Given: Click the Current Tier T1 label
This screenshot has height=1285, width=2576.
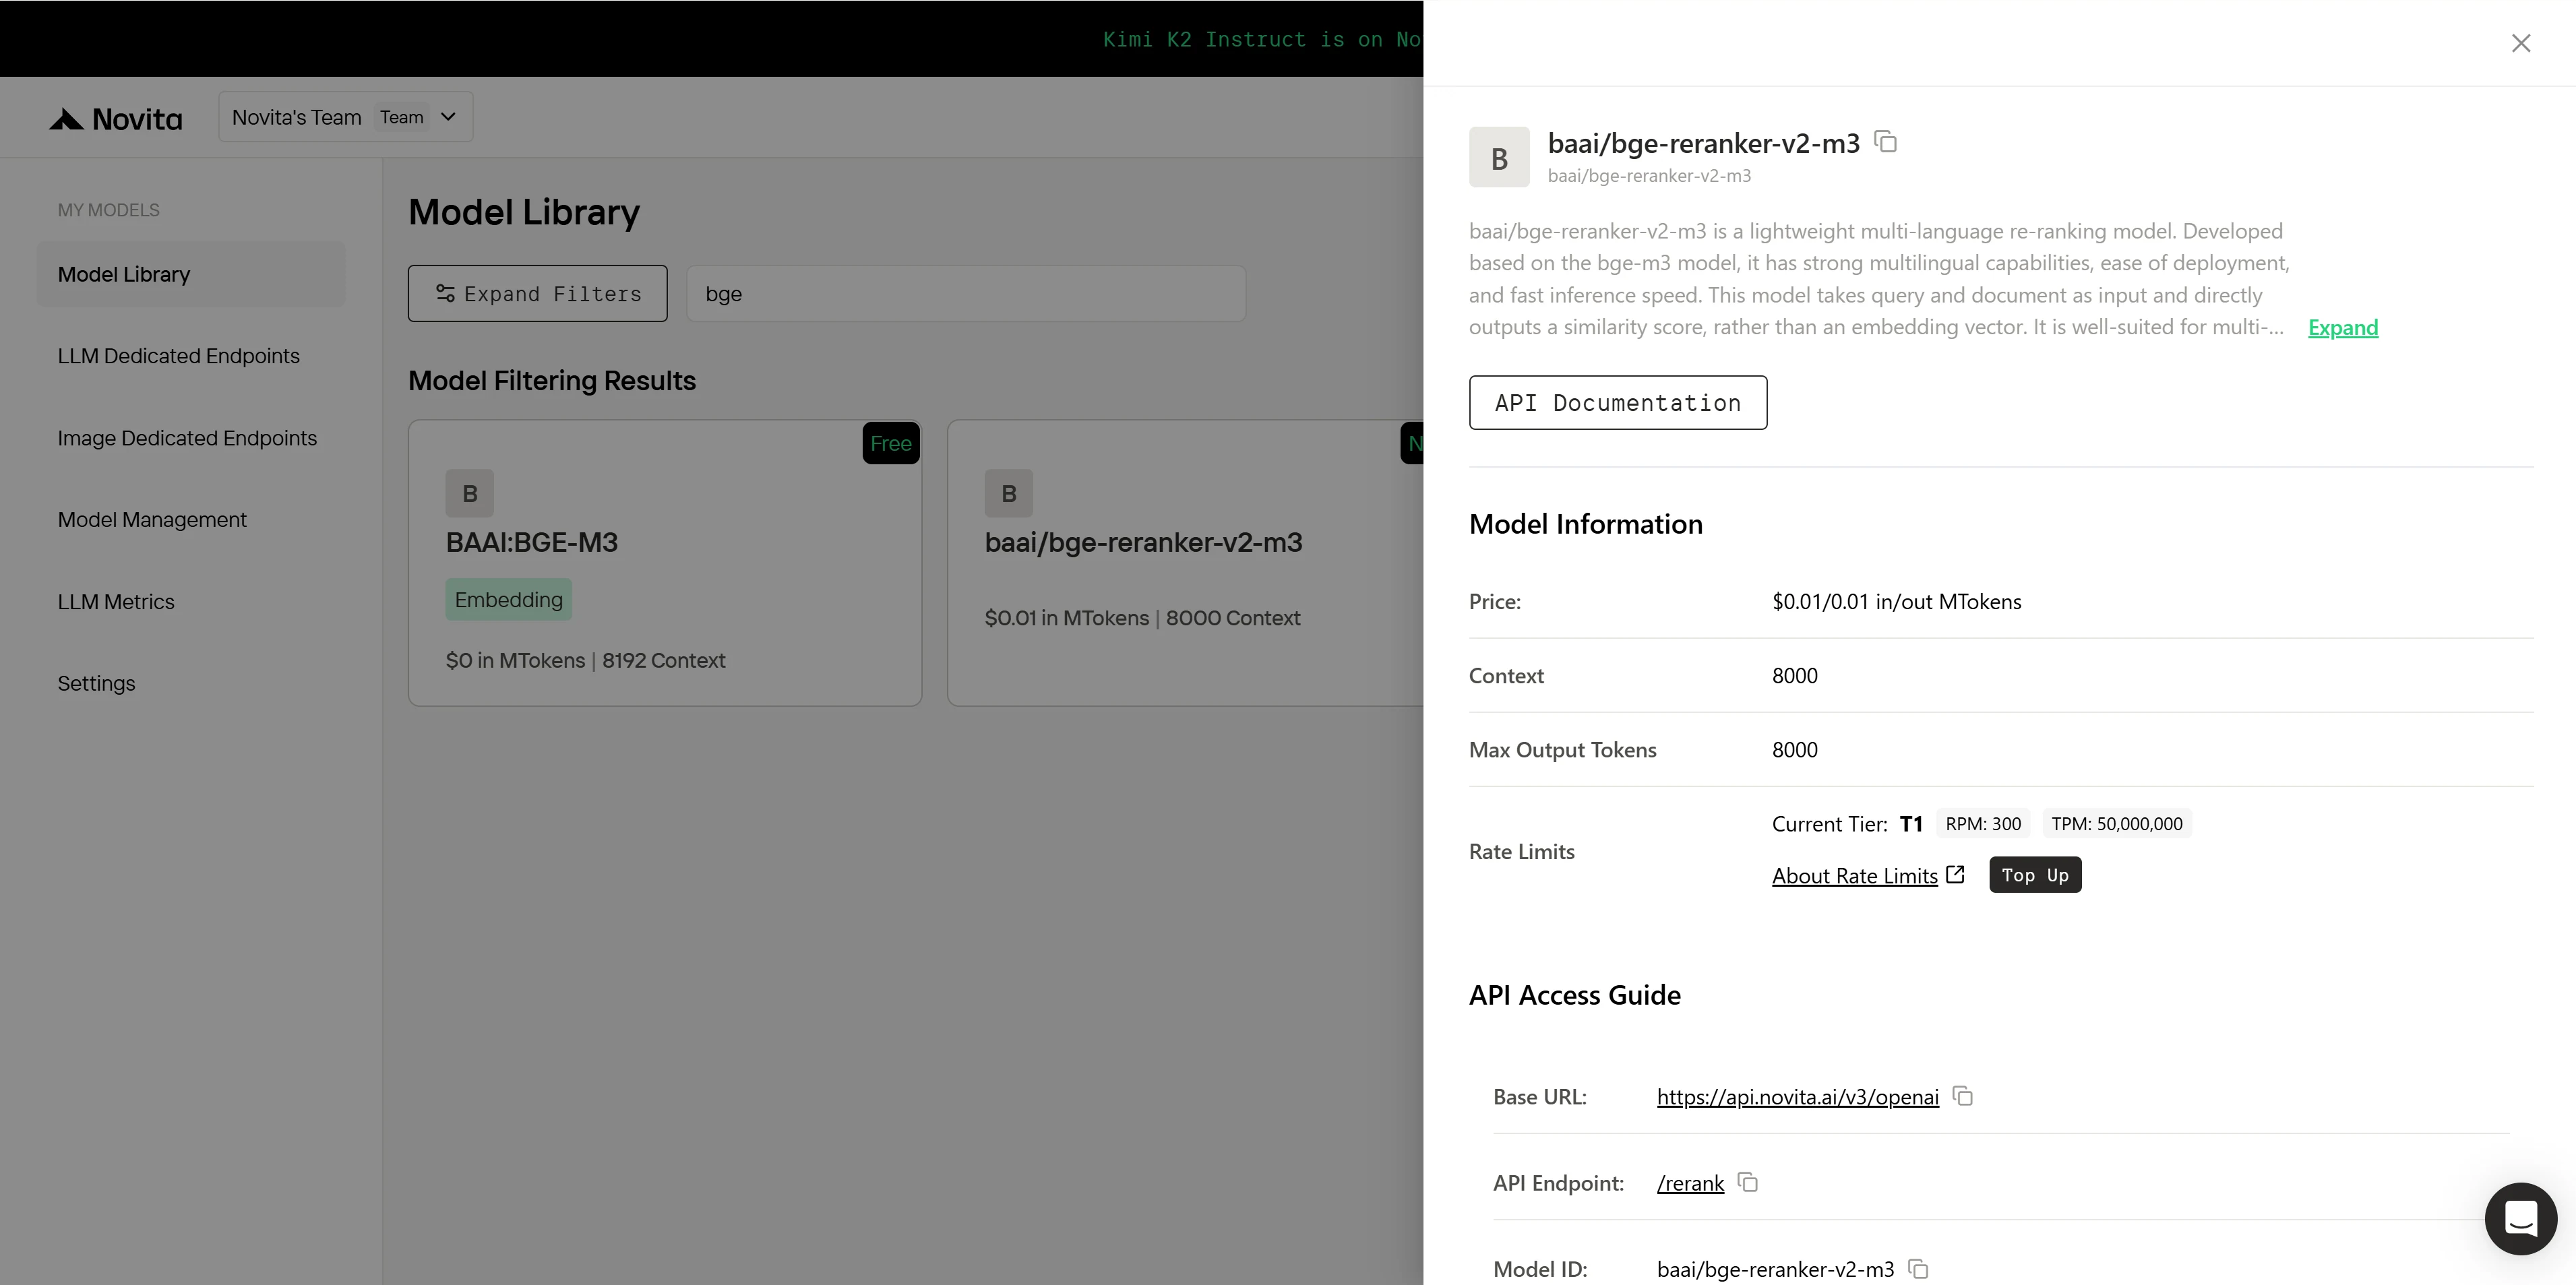Looking at the screenshot, I should point(1848,823).
